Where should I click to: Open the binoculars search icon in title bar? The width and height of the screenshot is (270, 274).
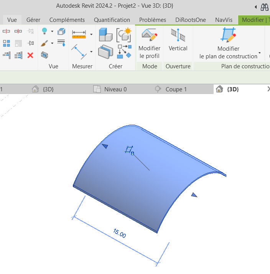pyautogui.click(x=265, y=7)
